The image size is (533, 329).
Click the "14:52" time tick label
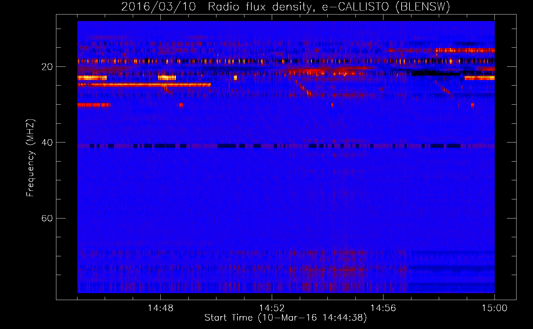(x=272, y=308)
